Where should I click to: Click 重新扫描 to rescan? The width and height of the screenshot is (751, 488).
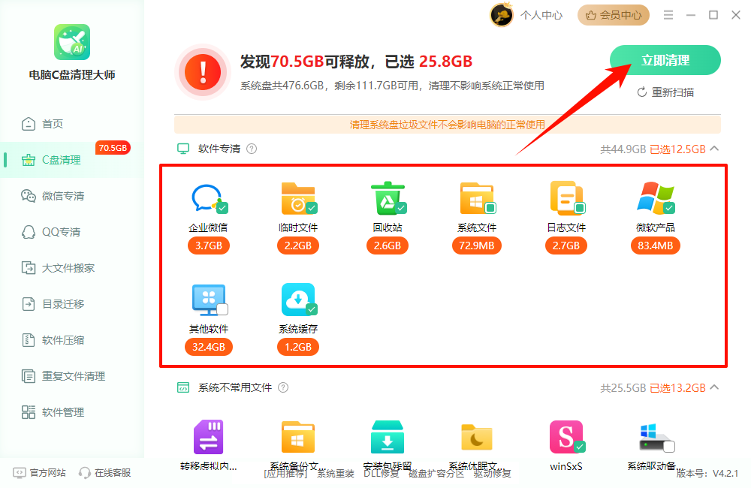click(665, 92)
